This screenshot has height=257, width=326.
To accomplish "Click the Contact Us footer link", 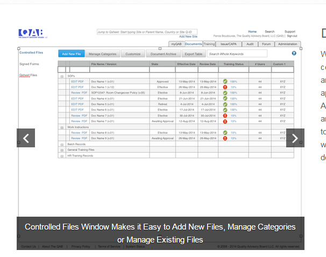I will pos(29,246).
